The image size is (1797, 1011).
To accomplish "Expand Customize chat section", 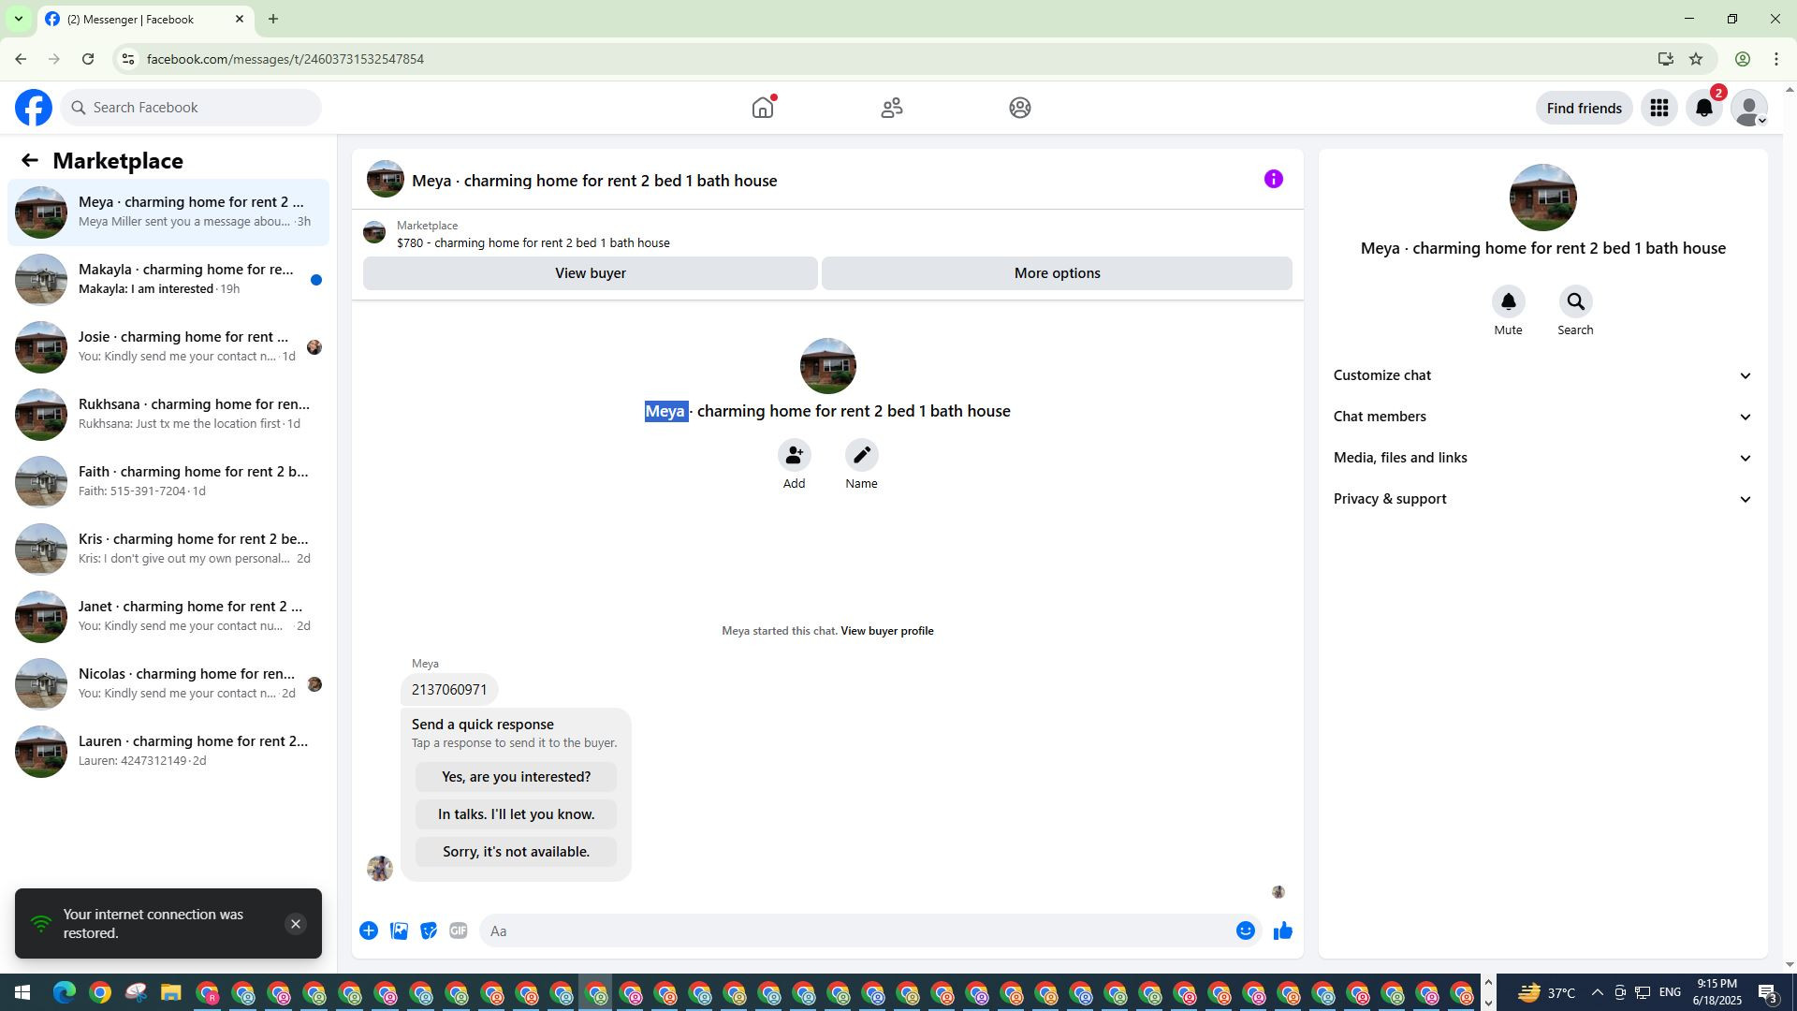I will pos(1542,375).
